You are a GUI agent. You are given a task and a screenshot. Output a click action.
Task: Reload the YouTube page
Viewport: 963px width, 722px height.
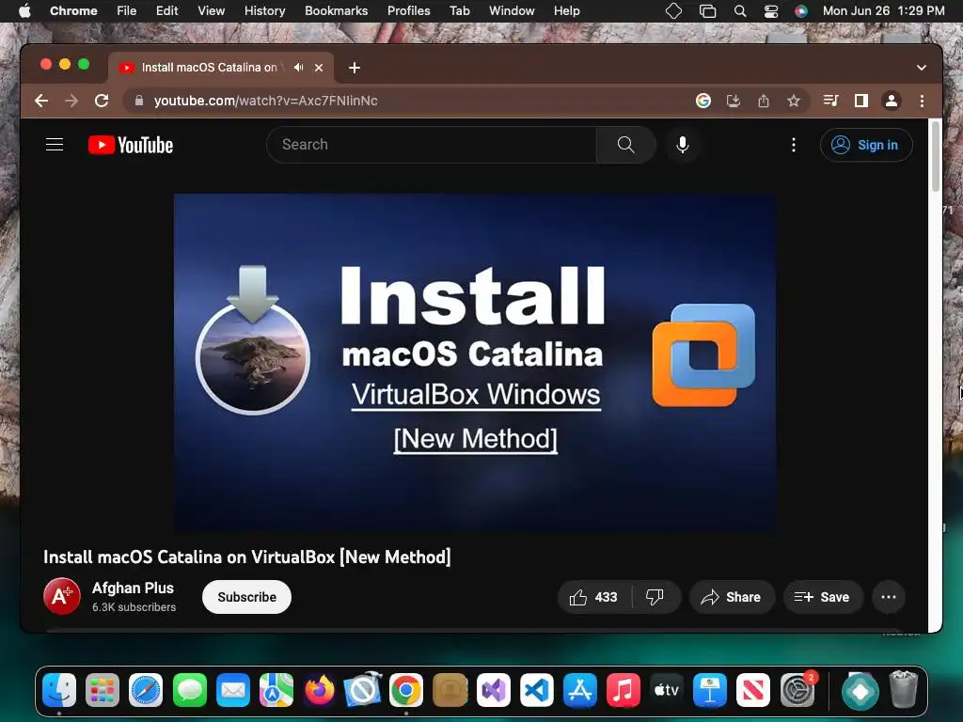coord(102,101)
